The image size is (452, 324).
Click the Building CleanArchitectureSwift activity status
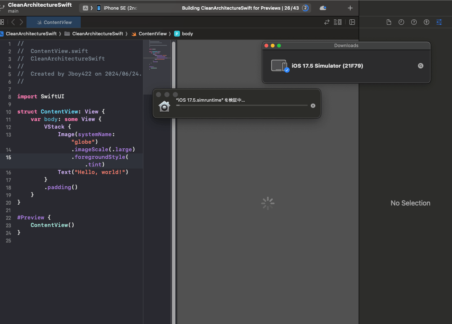click(240, 8)
